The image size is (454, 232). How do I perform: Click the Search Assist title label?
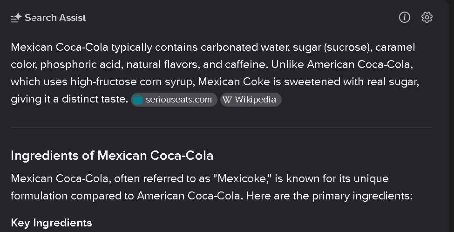(55, 18)
